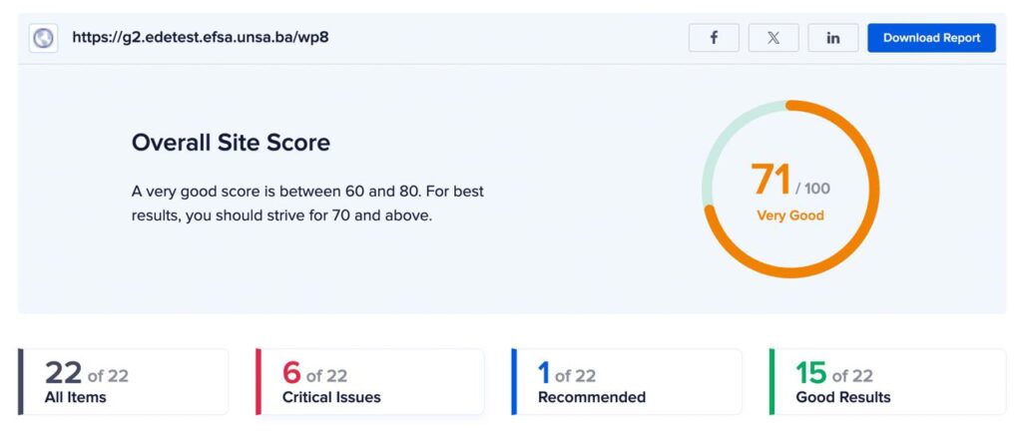Click the 22 all items count
Screen dimensions: 1022x431
point(63,373)
